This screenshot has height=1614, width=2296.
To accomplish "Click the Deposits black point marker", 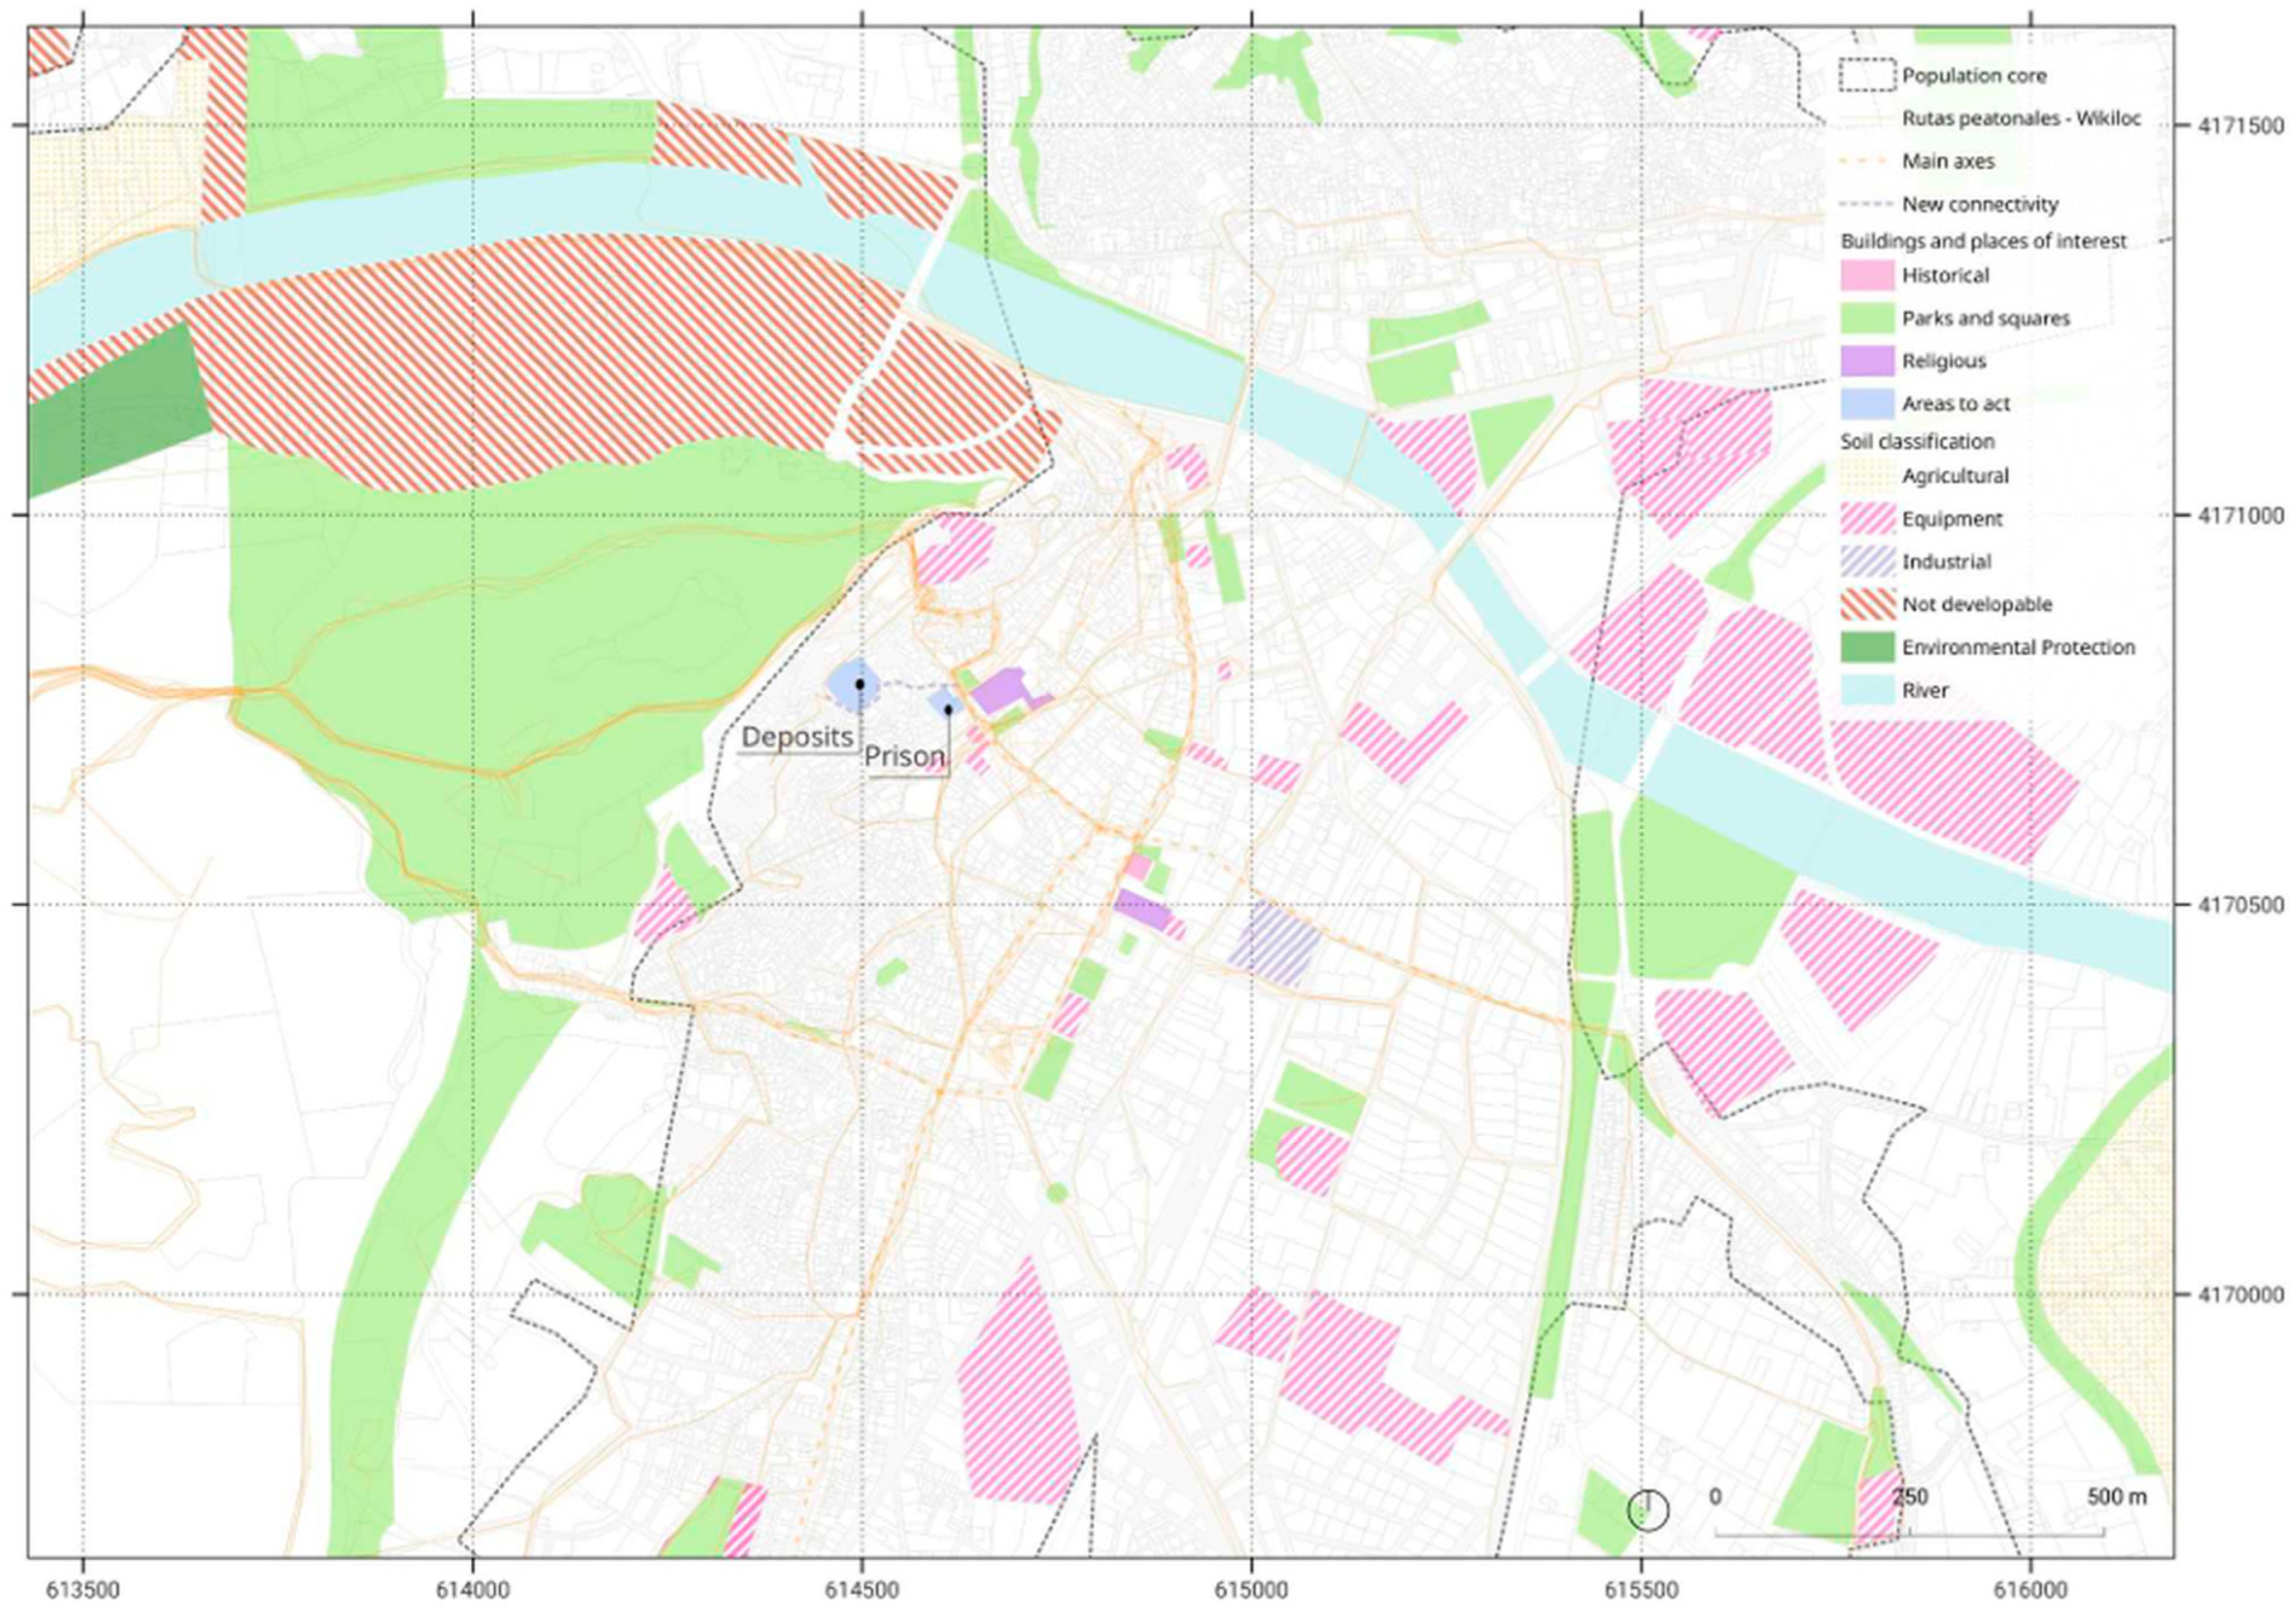I will [x=860, y=684].
